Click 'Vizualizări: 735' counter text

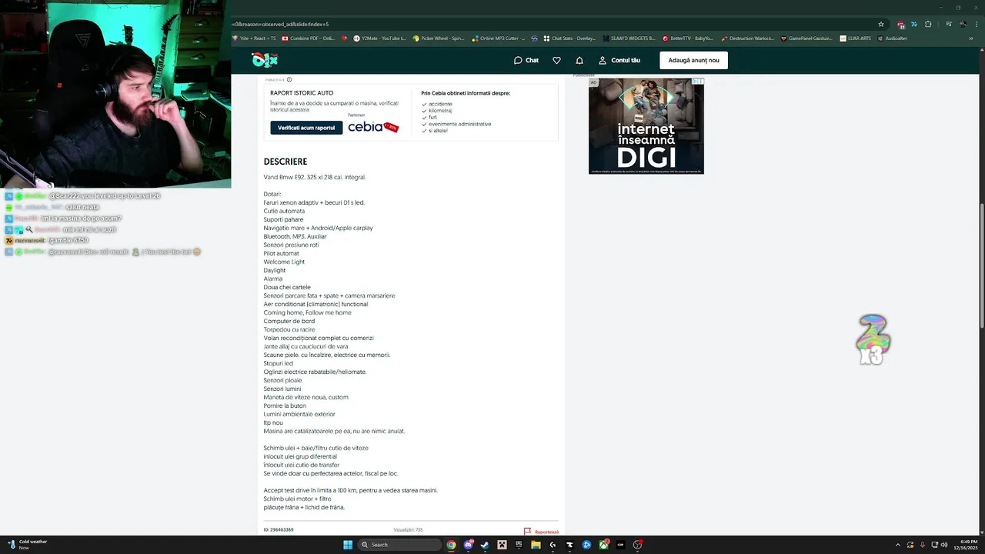[408, 529]
